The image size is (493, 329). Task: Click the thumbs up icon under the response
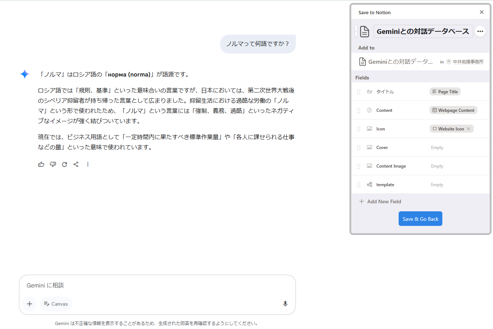41,164
